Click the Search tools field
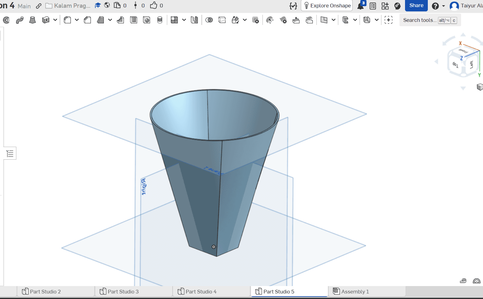This screenshot has width=483, height=299. coord(430,20)
